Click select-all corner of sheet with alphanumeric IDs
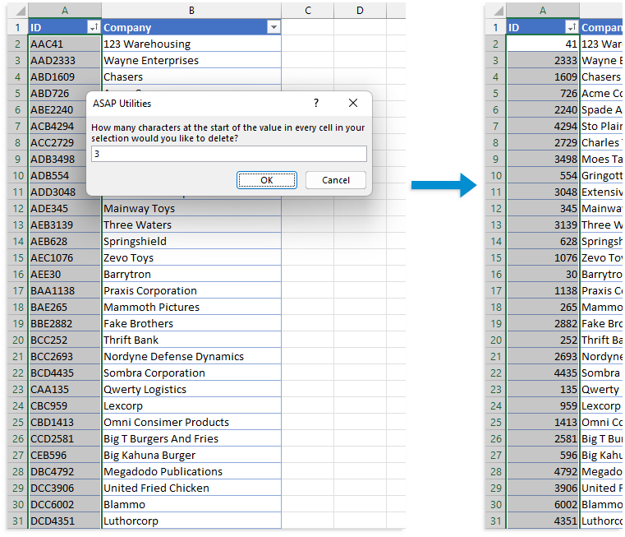The image size is (625, 537). coord(17,10)
